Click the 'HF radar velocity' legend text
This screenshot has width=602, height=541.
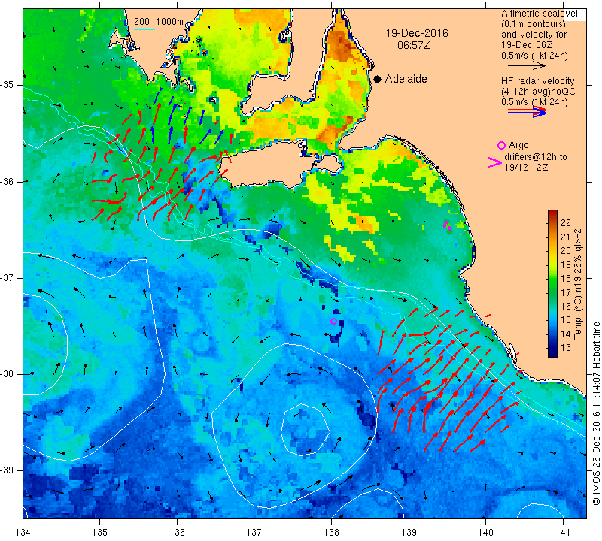point(538,81)
